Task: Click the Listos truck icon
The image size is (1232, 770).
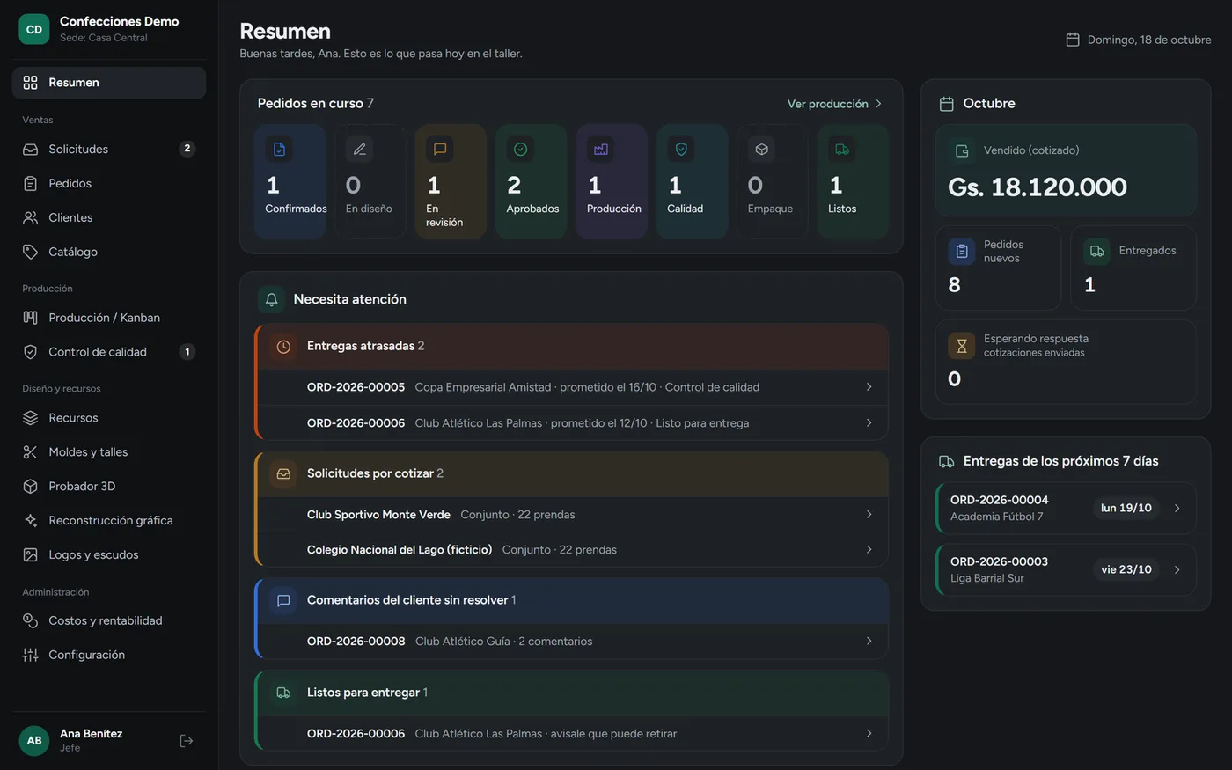Action: coord(842,149)
